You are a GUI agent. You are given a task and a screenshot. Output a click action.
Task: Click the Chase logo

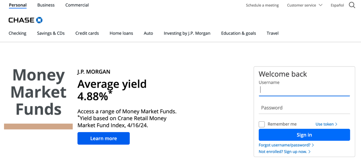click(26, 20)
